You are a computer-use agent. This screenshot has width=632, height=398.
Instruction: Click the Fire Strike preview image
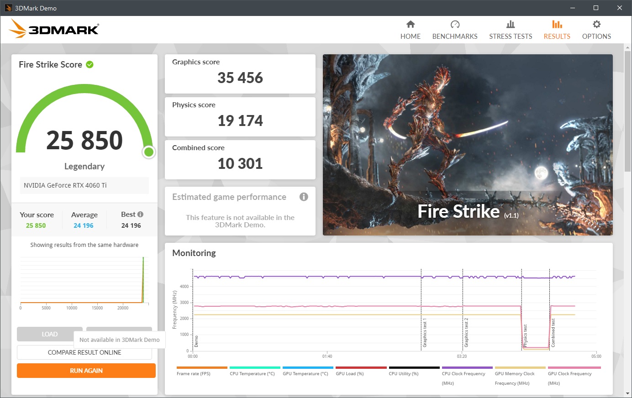pos(468,145)
